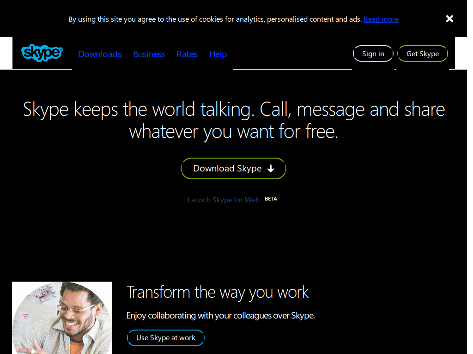Click the smiling man photo thumbnail

pyautogui.click(x=62, y=318)
